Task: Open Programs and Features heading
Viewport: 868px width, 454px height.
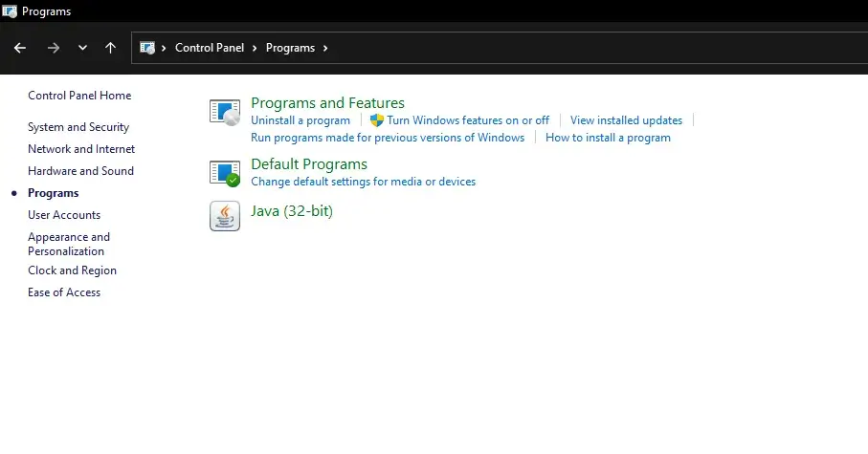Action: (x=327, y=103)
